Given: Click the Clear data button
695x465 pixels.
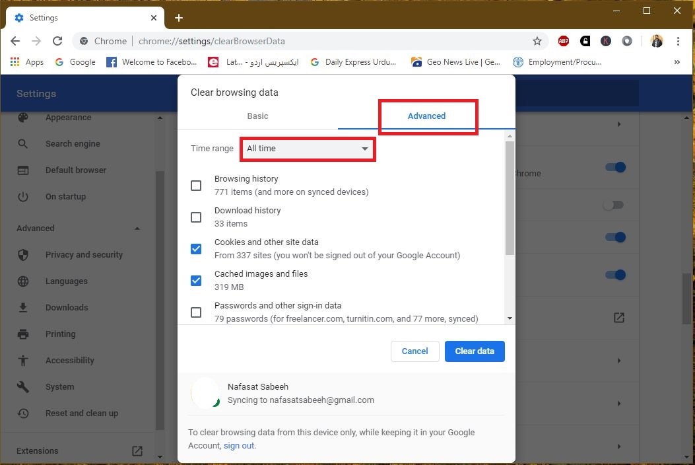Looking at the screenshot, I should click(x=475, y=351).
